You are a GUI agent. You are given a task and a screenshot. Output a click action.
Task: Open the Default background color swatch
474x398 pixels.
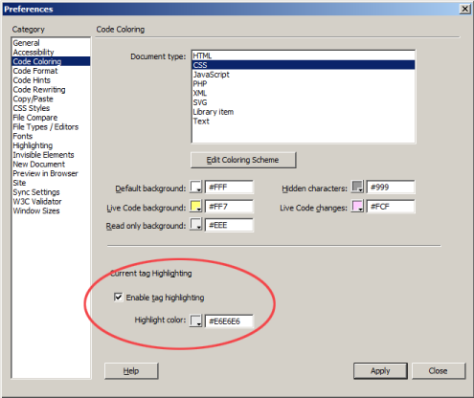coord(196,187)
